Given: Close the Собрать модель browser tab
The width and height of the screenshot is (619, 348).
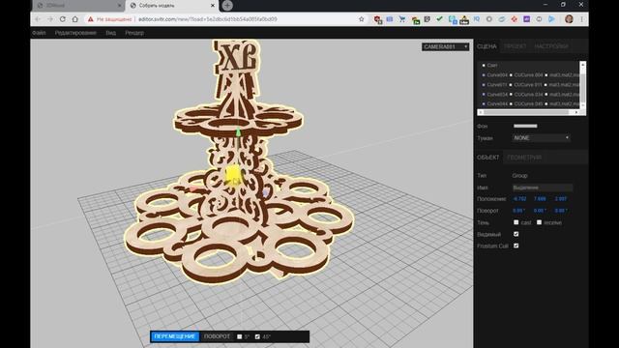Looking at the screenshot, I should [213, 6].
